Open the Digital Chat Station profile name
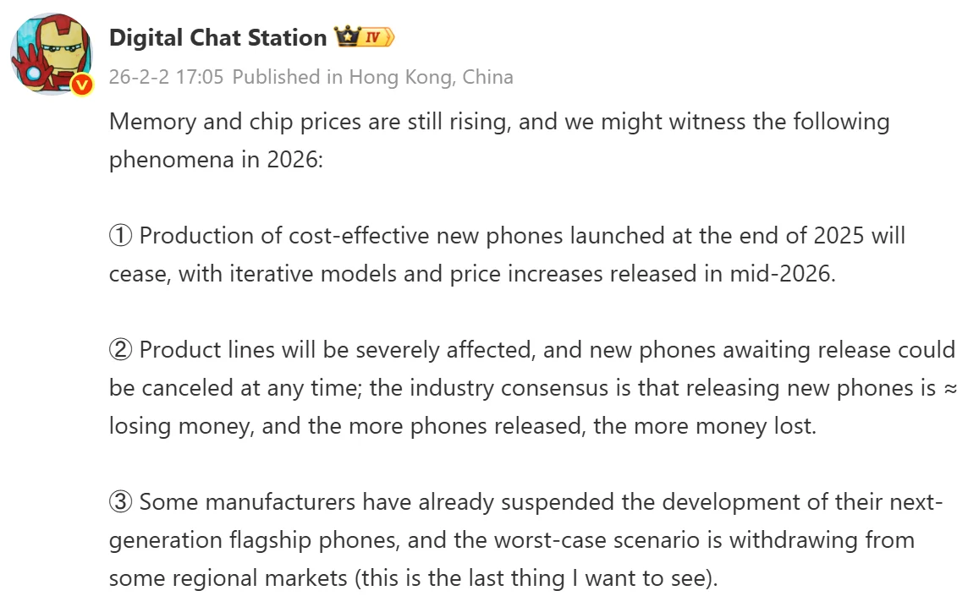Image resolution: width=979 pixels, height=607 pixels. click(x=217, y=38)
